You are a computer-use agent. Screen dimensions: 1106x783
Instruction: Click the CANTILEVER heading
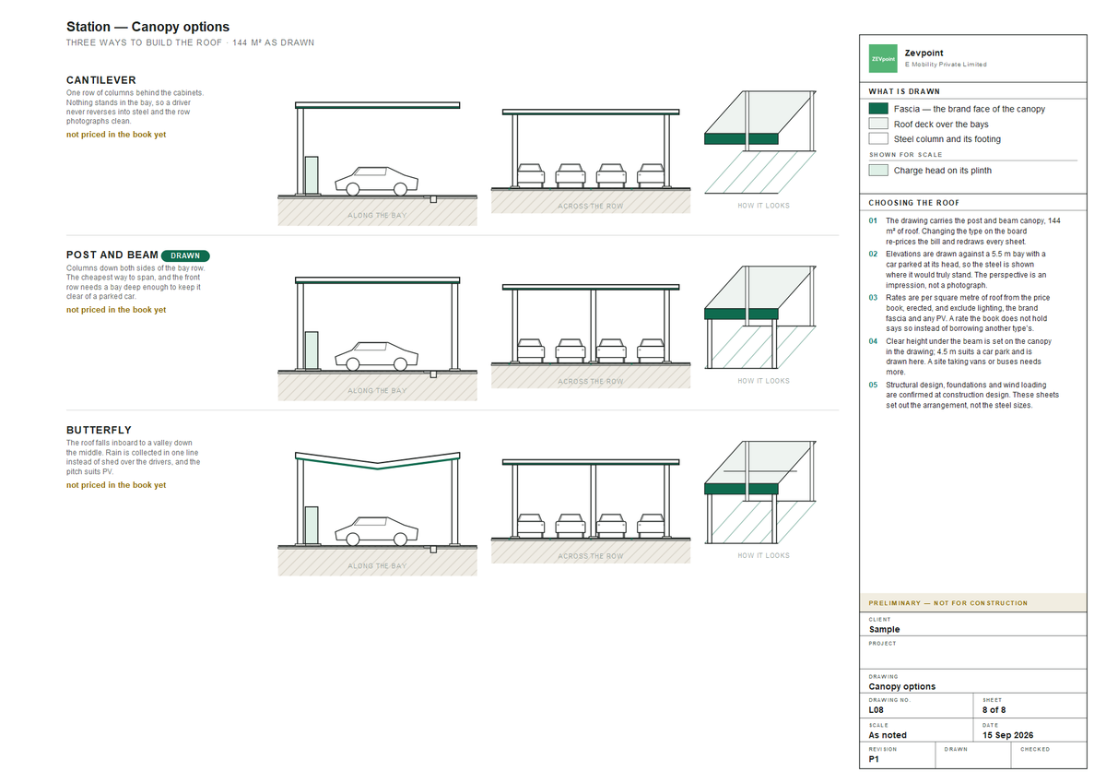click(101, 80)
